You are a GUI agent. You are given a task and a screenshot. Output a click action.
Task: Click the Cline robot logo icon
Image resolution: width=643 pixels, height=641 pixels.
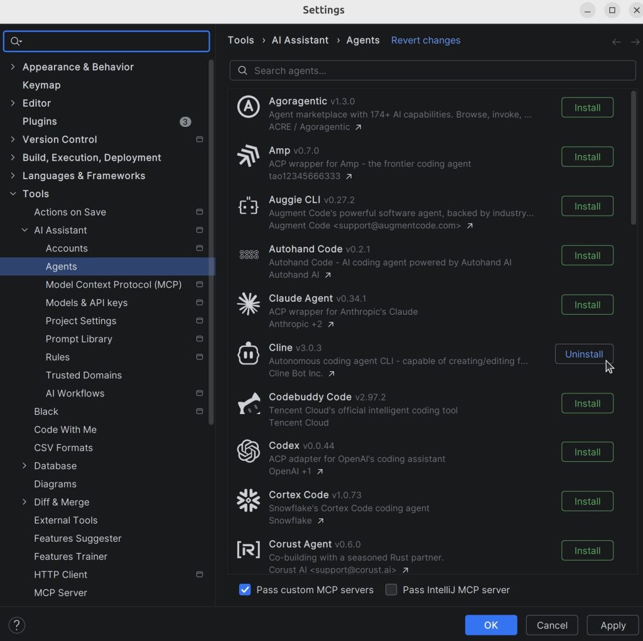(x=248, y=353)
